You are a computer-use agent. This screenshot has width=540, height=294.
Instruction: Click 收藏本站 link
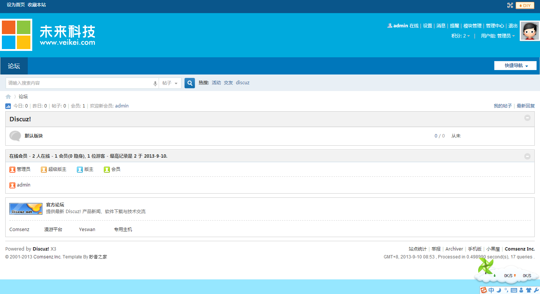pos(37,5)
